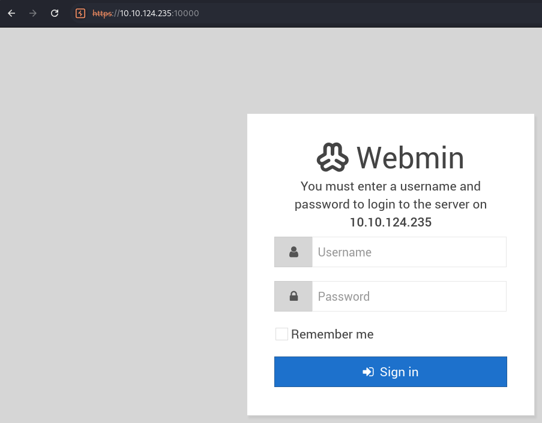
Task: Tick the Remember me checkbox
Action: pyautogui.click(x=282, y=334)
